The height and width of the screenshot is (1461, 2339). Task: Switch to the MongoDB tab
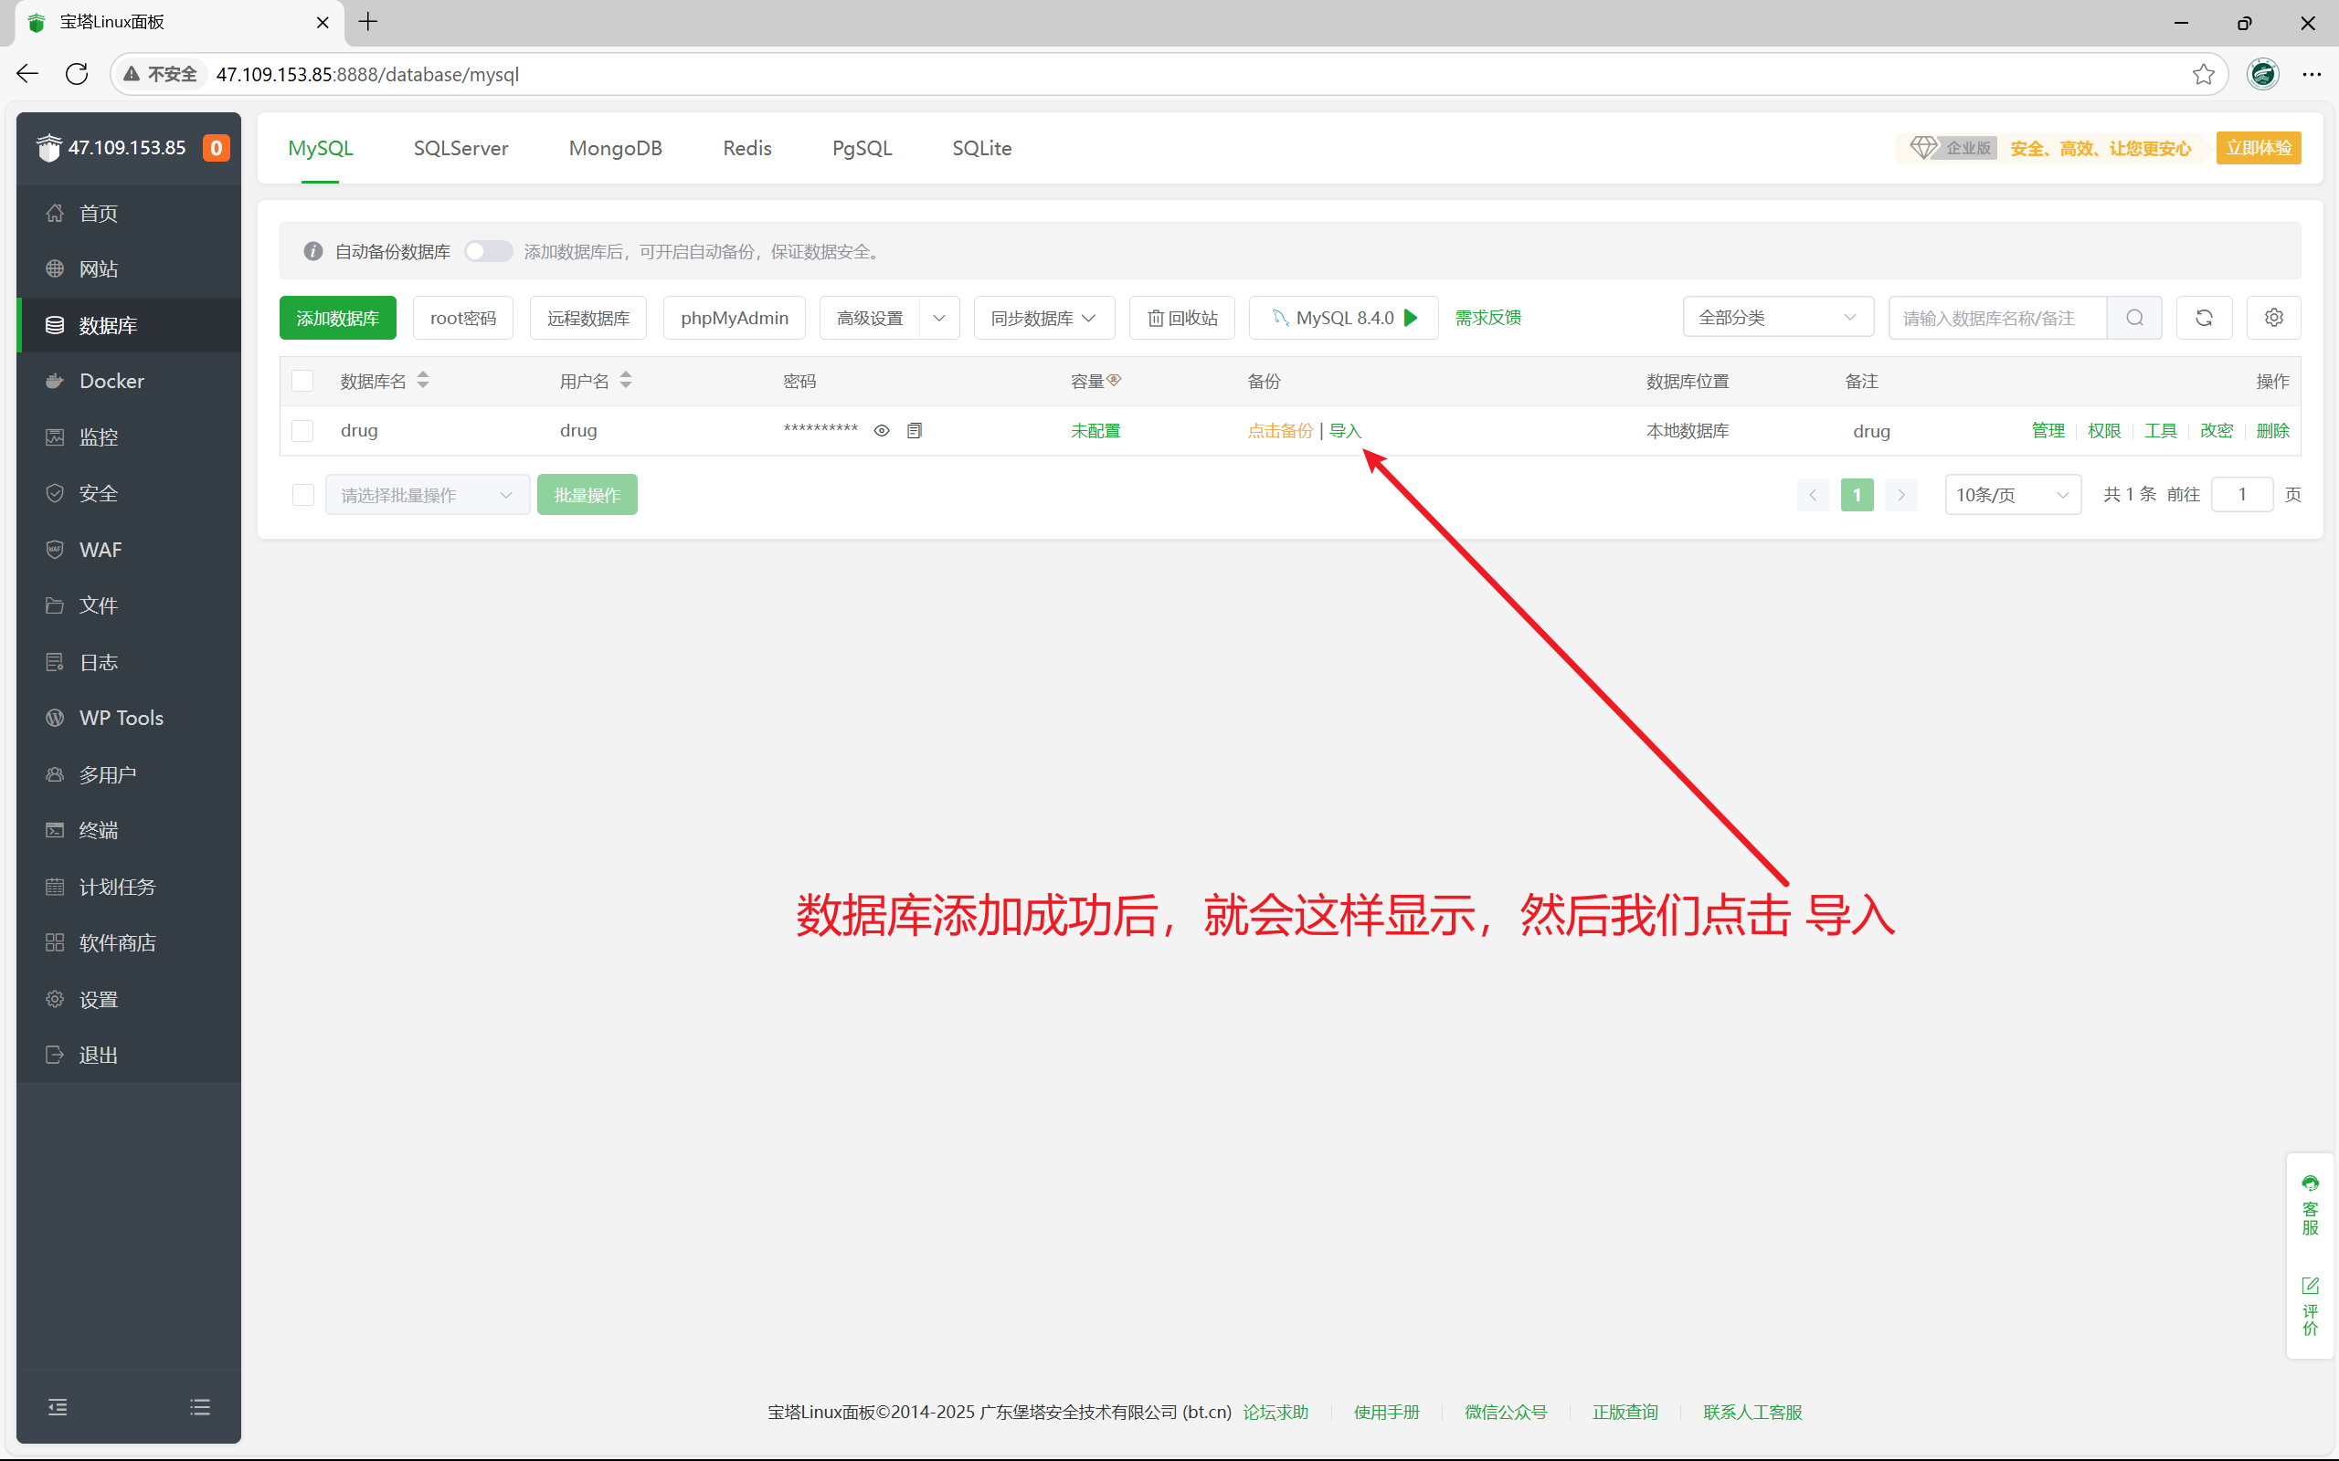click(615, 148)
